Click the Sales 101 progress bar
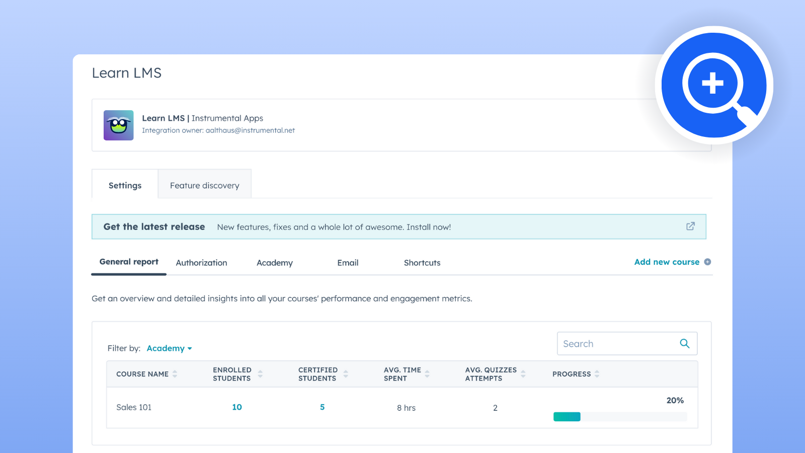The height and width of the screenshot is (453, 805). tap(620, 417)
